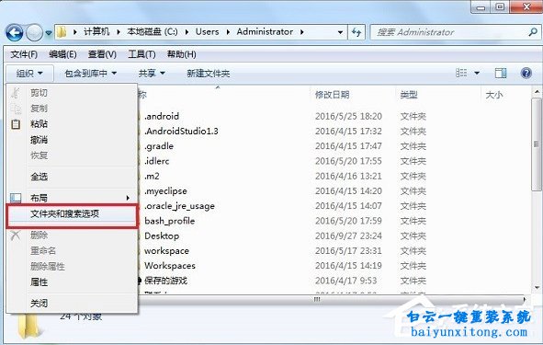543x345 pixels.
Task: Select the lowercase workspace folder
Action: [x=166, y=250]
